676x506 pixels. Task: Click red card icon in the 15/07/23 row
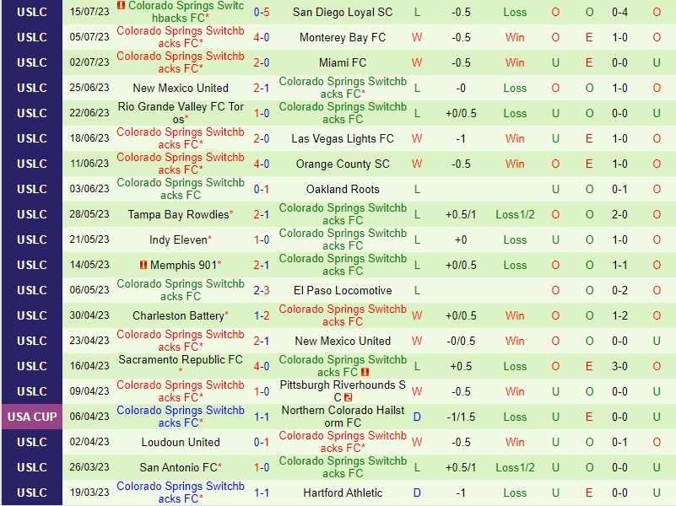(122, 5)
